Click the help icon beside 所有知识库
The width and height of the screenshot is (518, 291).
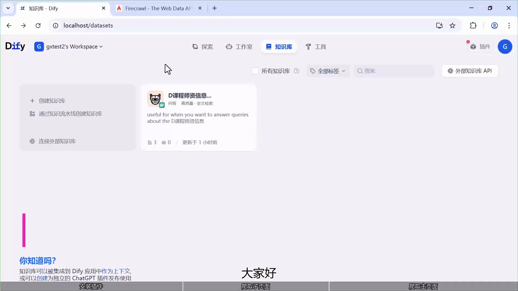coord(297,71)
